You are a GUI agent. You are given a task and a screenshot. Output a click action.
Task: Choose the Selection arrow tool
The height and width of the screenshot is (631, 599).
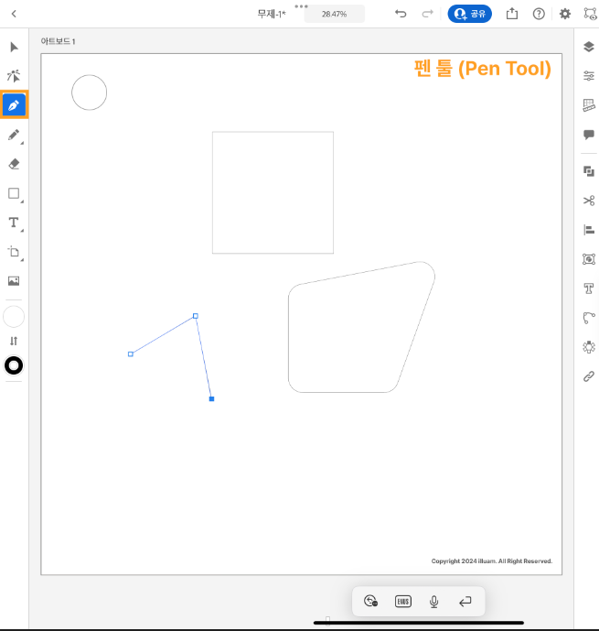pos(14,47)
